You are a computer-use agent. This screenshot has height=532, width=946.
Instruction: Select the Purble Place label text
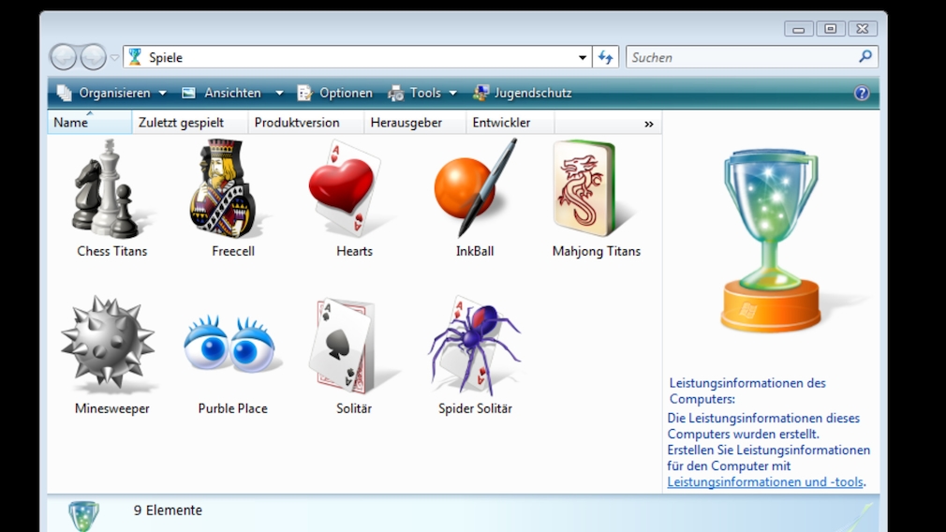click(x=233, y=408)
